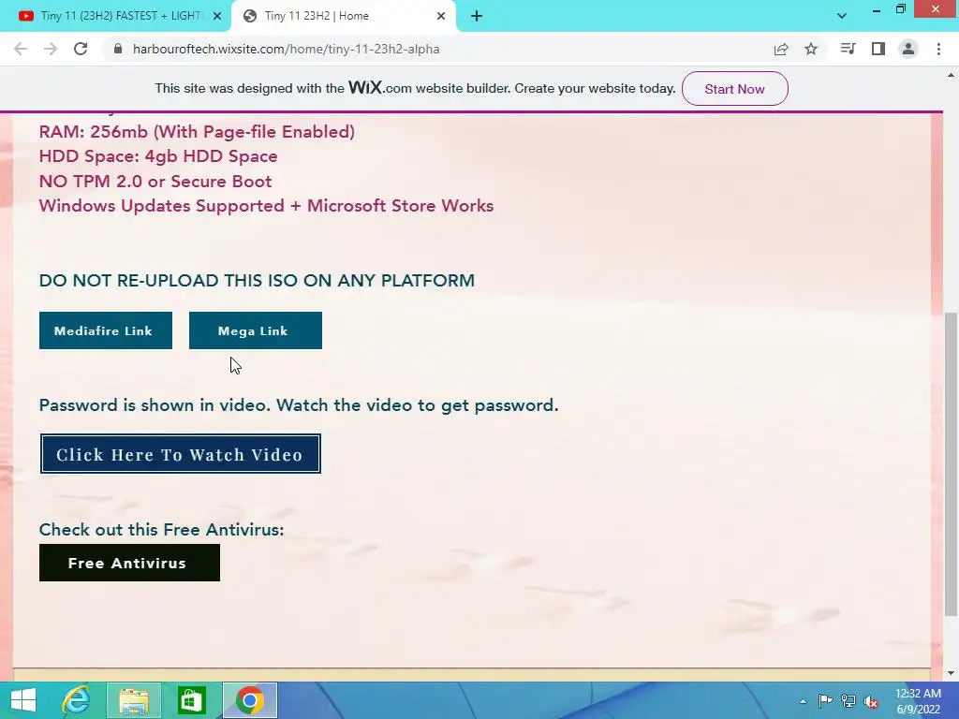Open the Mediafire Link download button
The height and width of the screenshot is (719, 959).
pyautogui.click(x=106, y=330)
